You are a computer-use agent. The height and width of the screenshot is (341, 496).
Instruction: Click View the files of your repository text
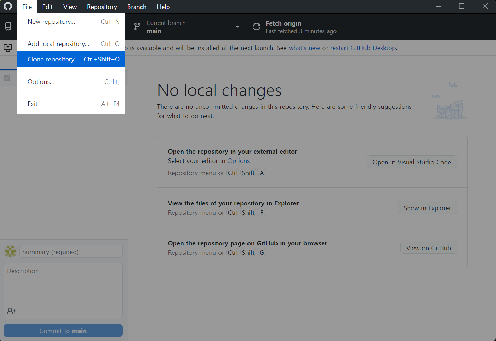tap(233, 203)
